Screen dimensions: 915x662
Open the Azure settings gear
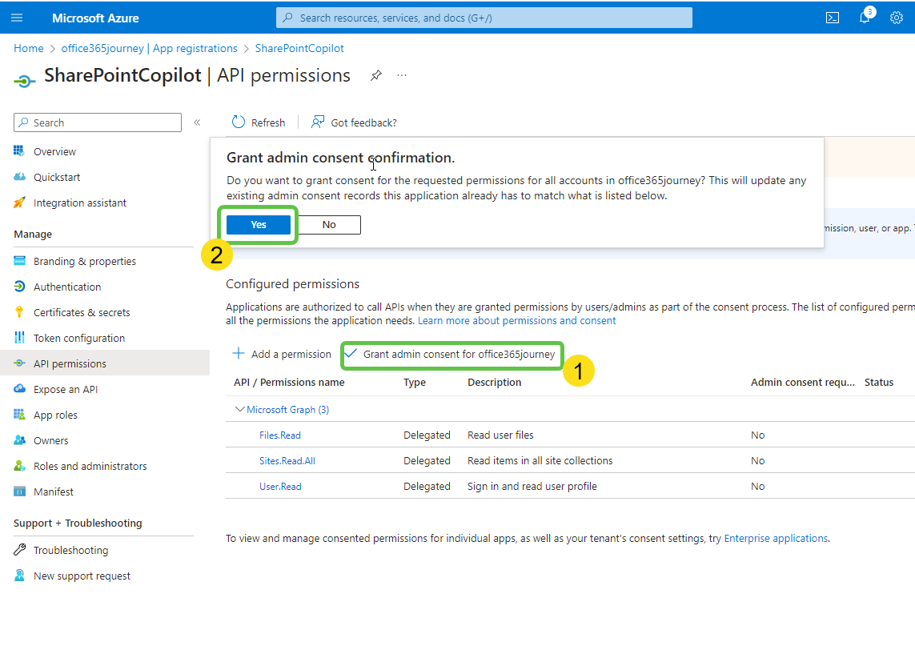(896, 17)
